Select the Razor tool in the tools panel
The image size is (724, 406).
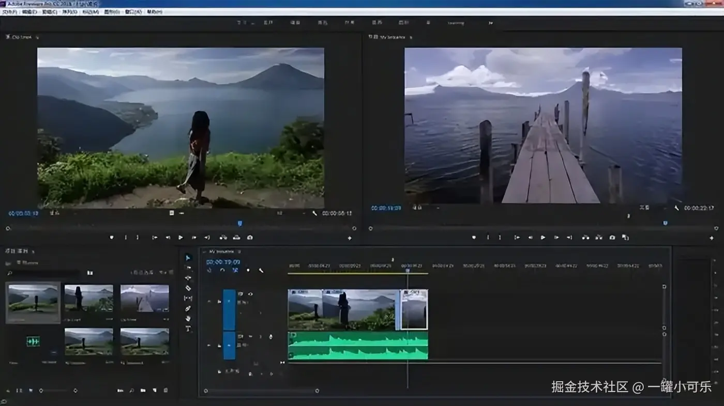[x=188, y=288]
